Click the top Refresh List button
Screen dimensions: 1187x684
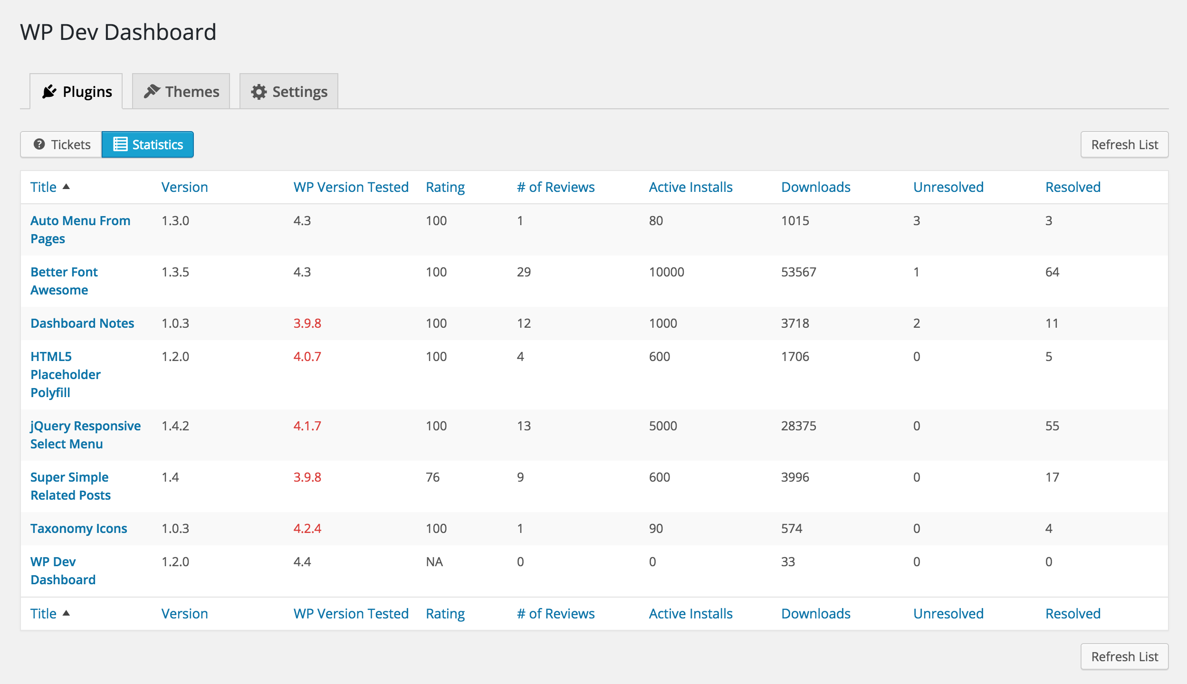point(1125,144)
